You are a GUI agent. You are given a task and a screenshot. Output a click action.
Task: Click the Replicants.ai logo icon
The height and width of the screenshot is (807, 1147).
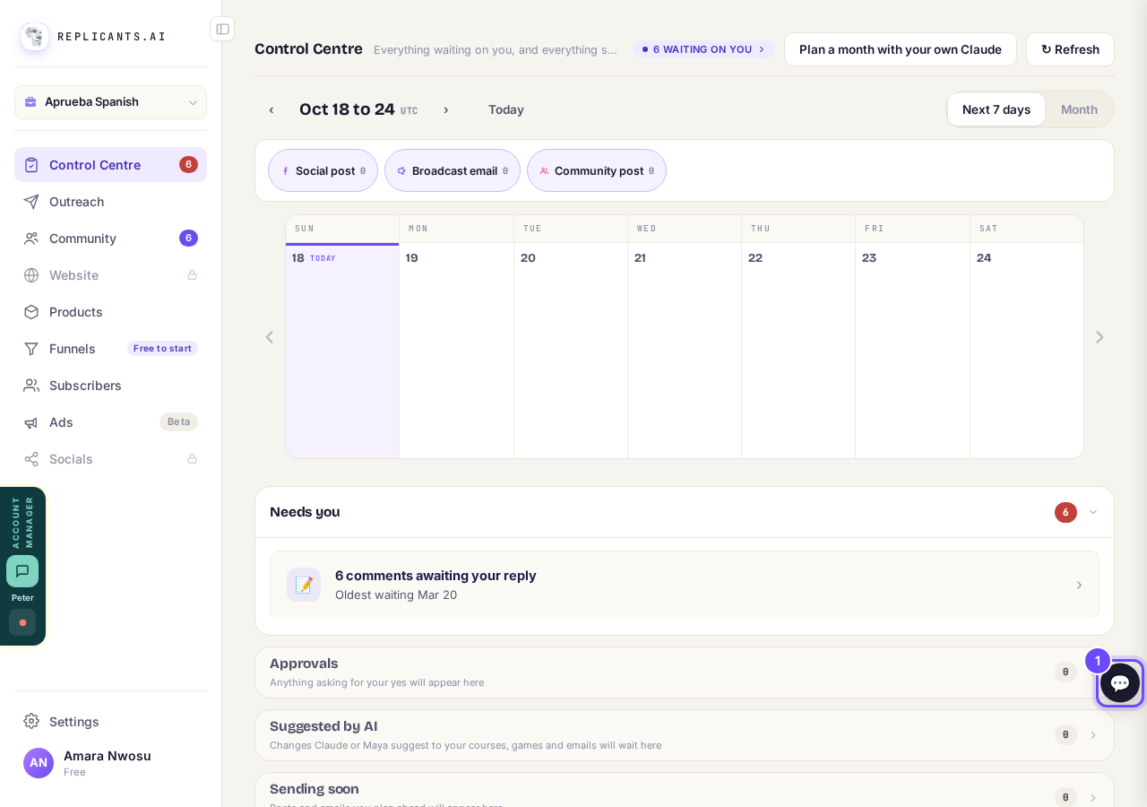(35, 37)
